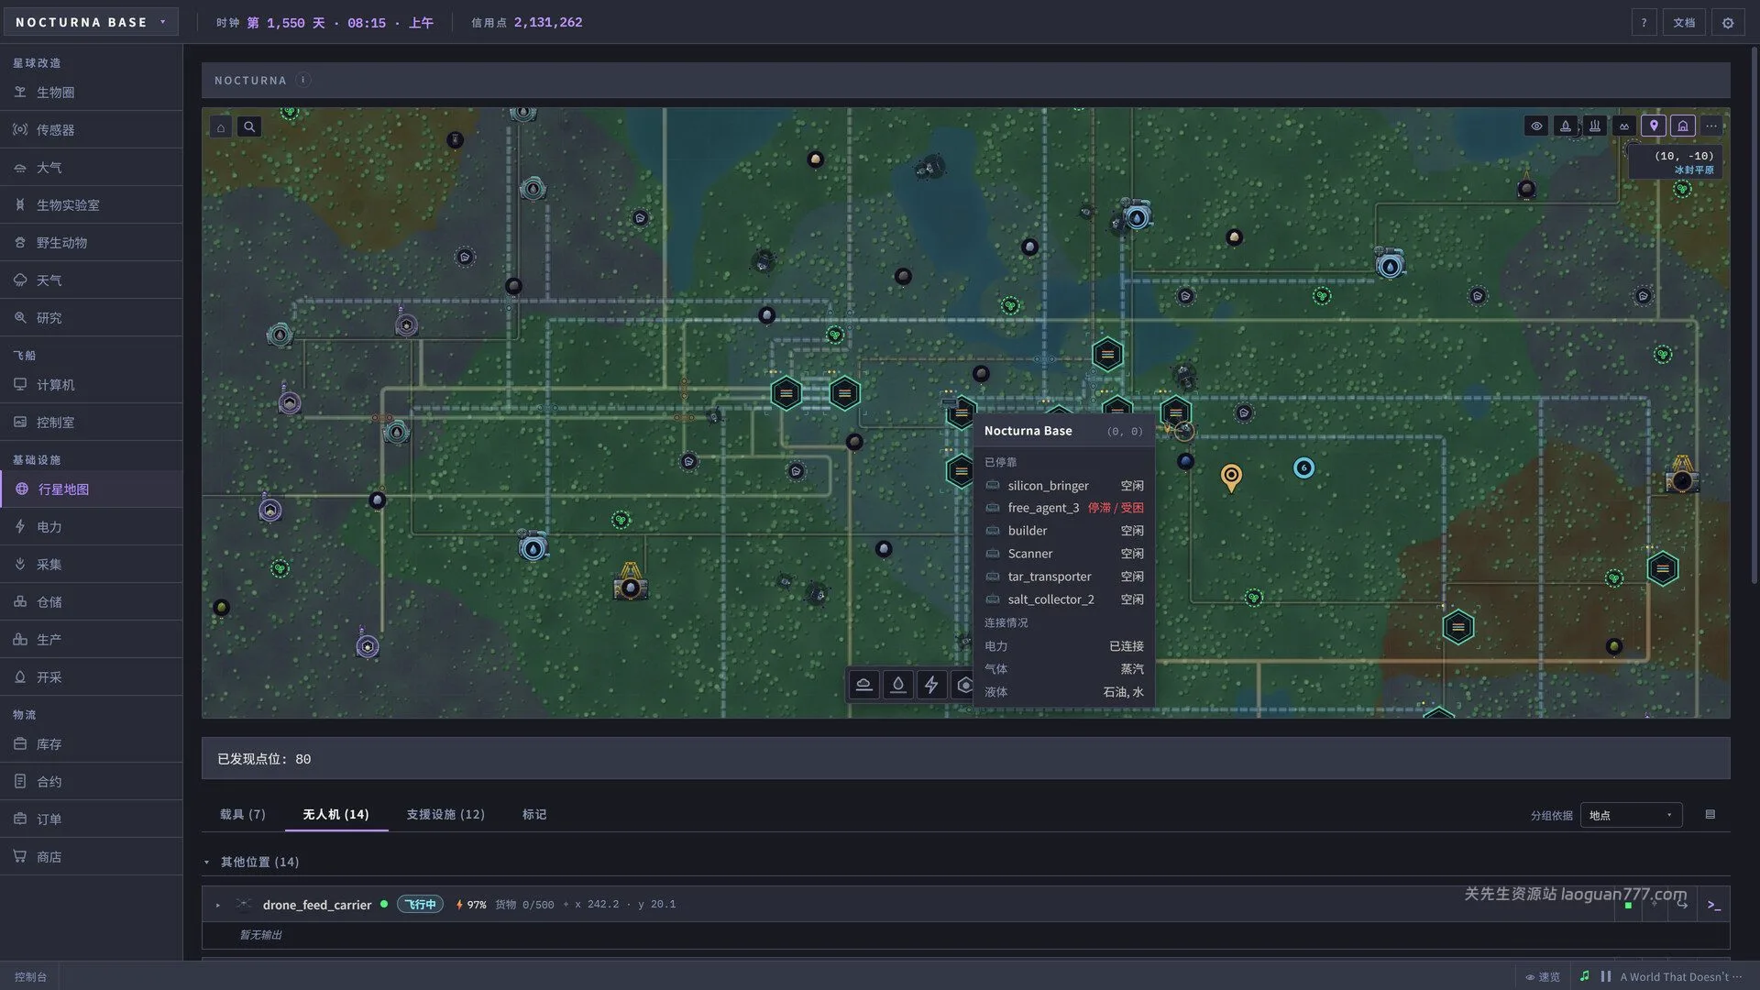Screen dimensions: 1760x990
Task: Click the 速览 overview button
Action: click(1543, 977)
